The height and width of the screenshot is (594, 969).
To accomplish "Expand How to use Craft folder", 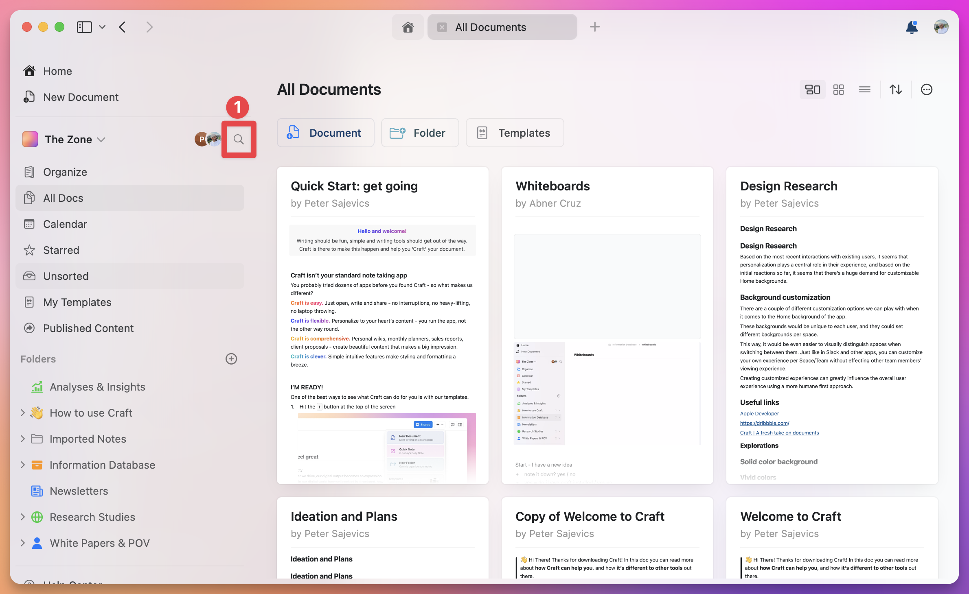I will [23, 413].
